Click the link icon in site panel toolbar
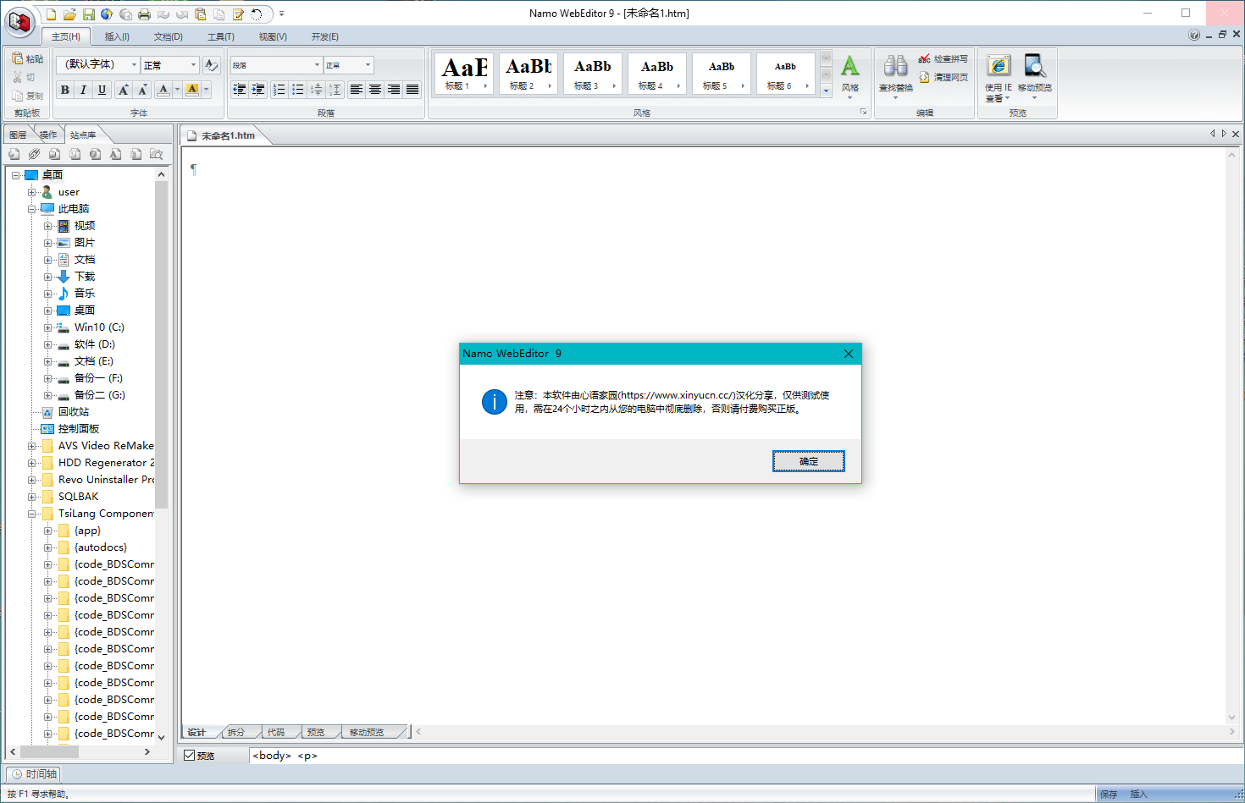 (x=34, y=154)
